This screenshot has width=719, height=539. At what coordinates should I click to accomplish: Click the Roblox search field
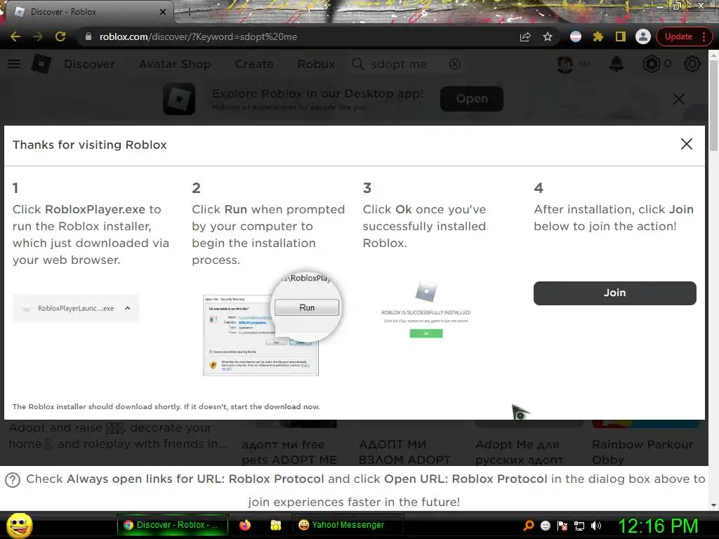[x=408, y=64]
